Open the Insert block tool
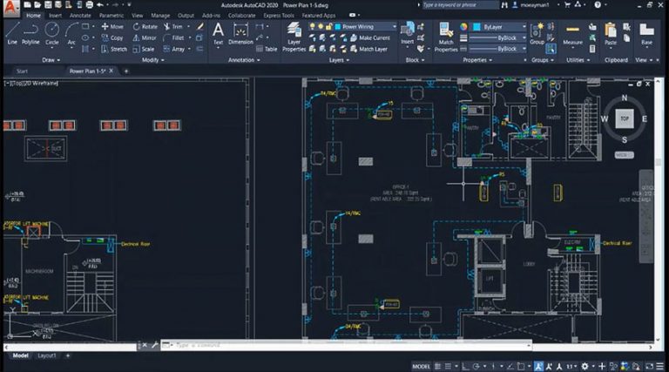 click(x=408, y=34)
